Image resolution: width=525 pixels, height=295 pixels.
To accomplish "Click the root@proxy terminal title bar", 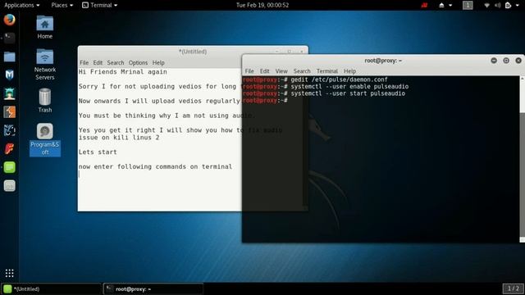I will (383, 61).
